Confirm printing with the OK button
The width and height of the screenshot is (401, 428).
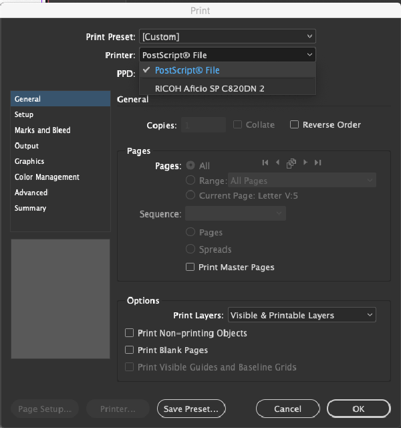point(358,409)
